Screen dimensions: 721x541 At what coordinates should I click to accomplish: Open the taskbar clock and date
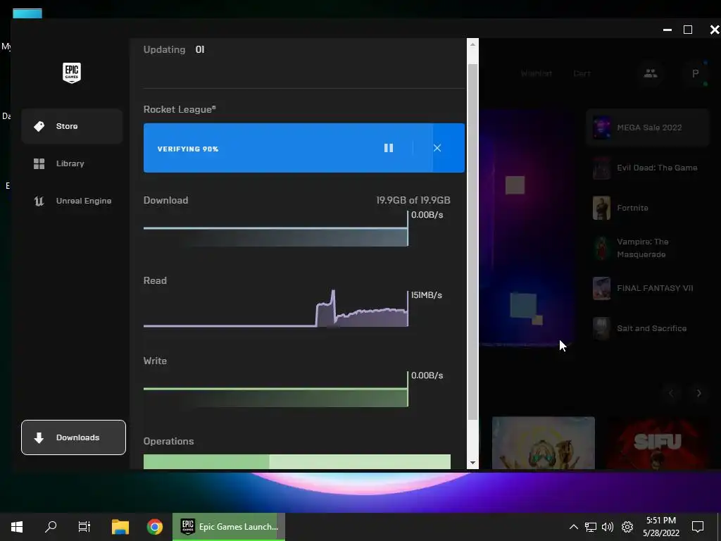[x=661, y=527]
